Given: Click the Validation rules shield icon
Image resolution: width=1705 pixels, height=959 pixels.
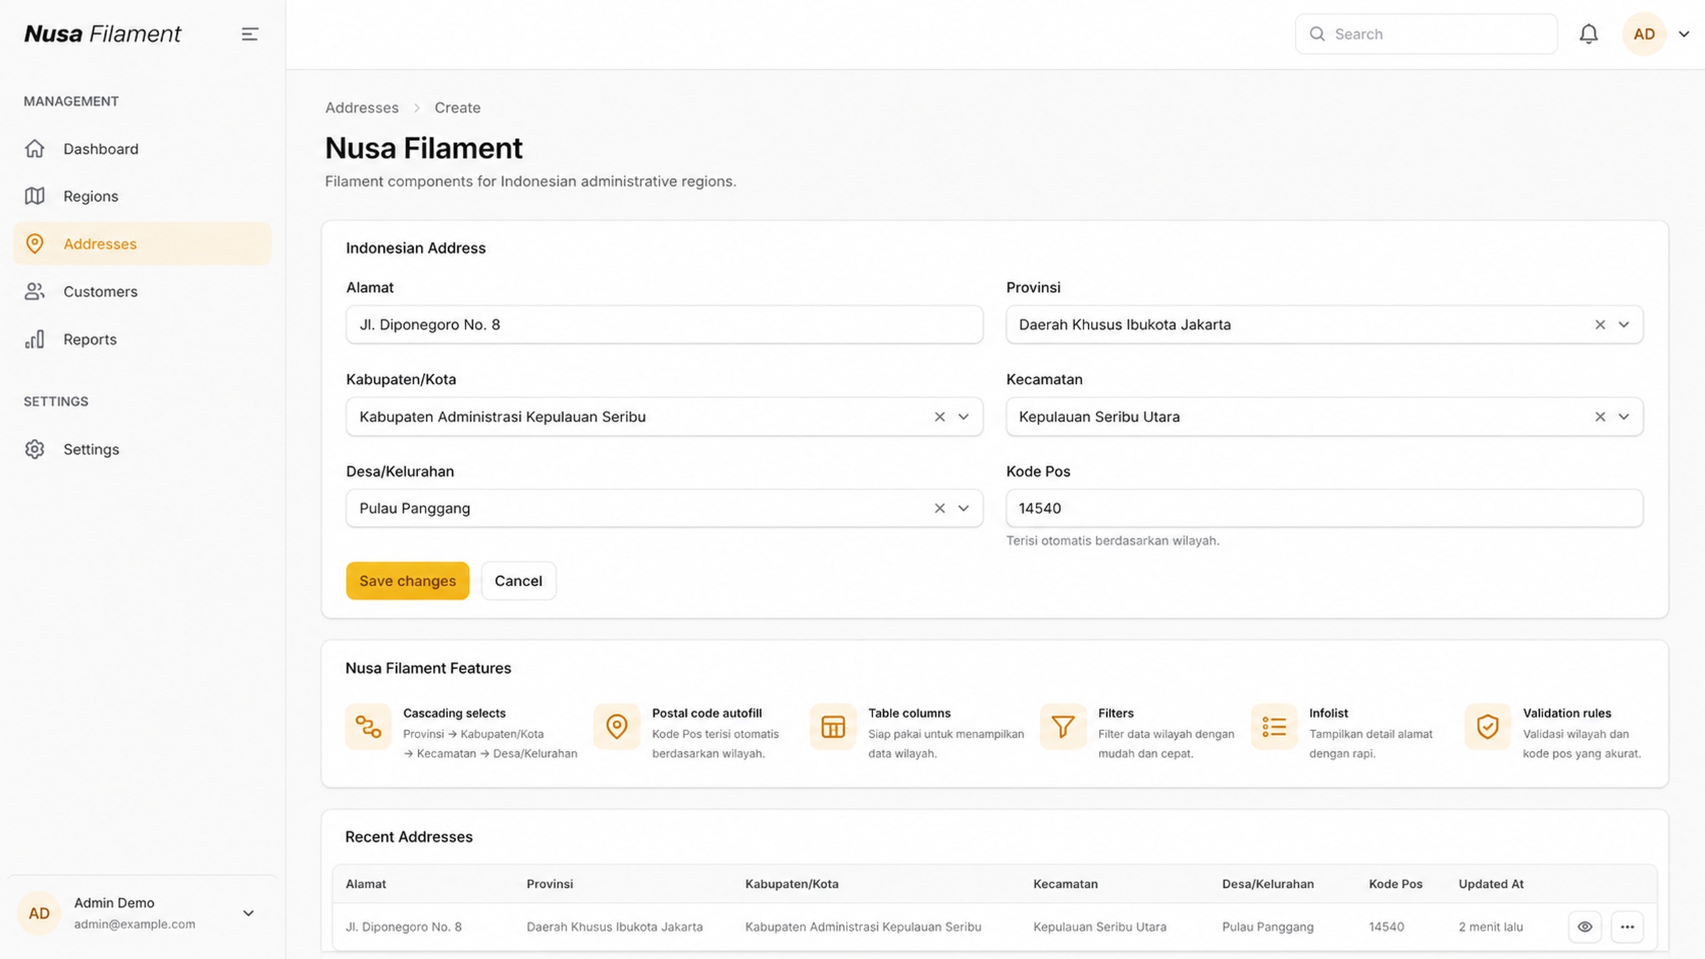Looking at the screenshot, I should (x=1487, y=726).
